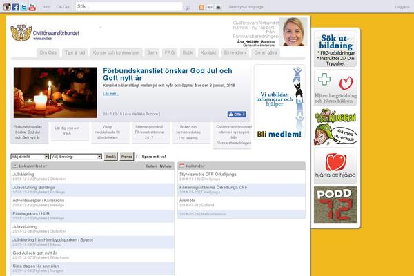Select the Förbundskansliet önskar God Jul slide tab

(x=29, y=132)
